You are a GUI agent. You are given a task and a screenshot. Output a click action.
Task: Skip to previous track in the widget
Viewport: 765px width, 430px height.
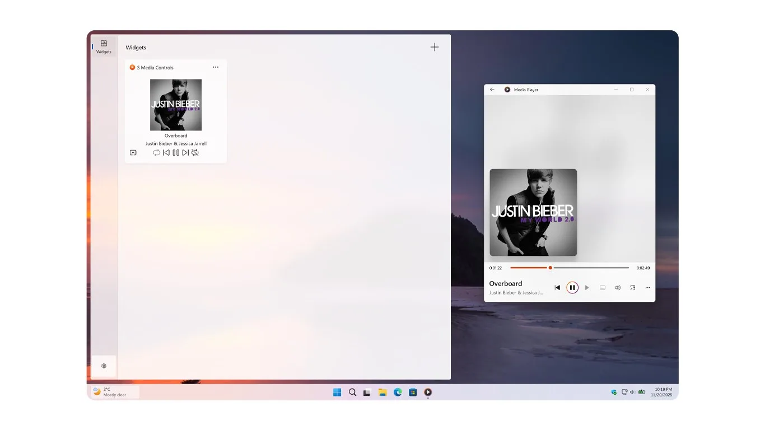(166, 152)
